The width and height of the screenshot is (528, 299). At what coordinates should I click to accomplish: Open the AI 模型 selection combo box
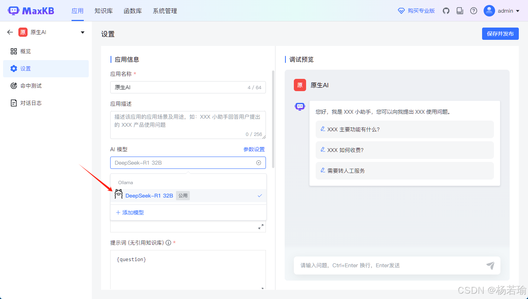pyautogui.click(x=188, y=163)
